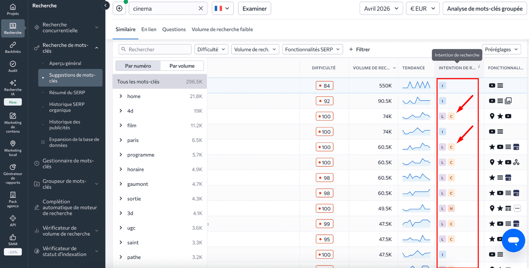Open Vérificateur de volume de recherche
Screen dimensions: 529x268
tap(66, 231)
